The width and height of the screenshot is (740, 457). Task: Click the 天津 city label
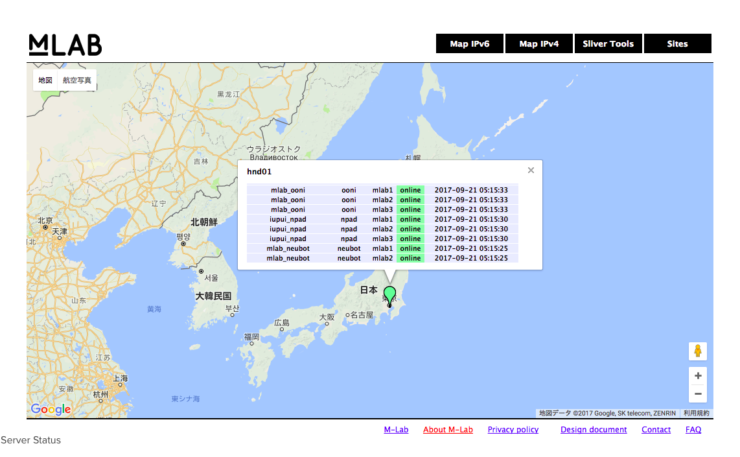[60, 231]
